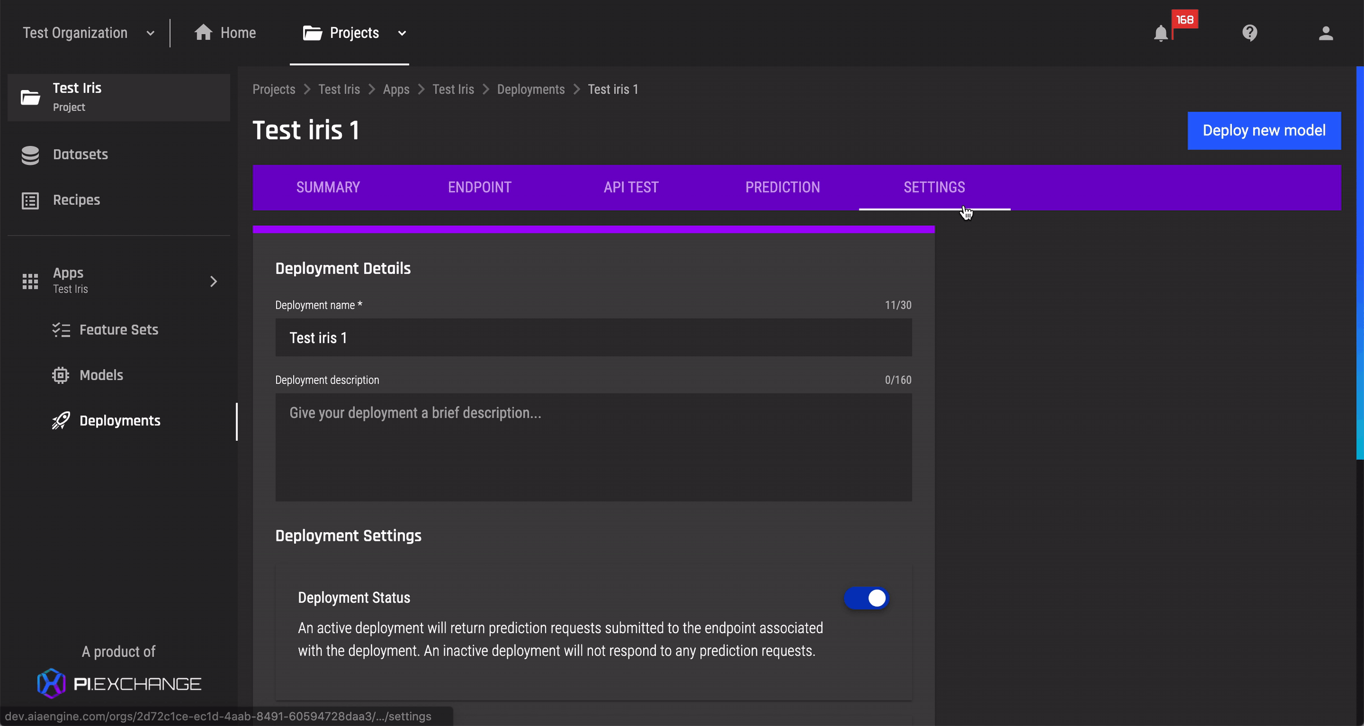Image resolution: width=1364 pixels, height=726 pixels.
Task: Click the Test Iris project breadcrumb link
Action: [339, 90]
